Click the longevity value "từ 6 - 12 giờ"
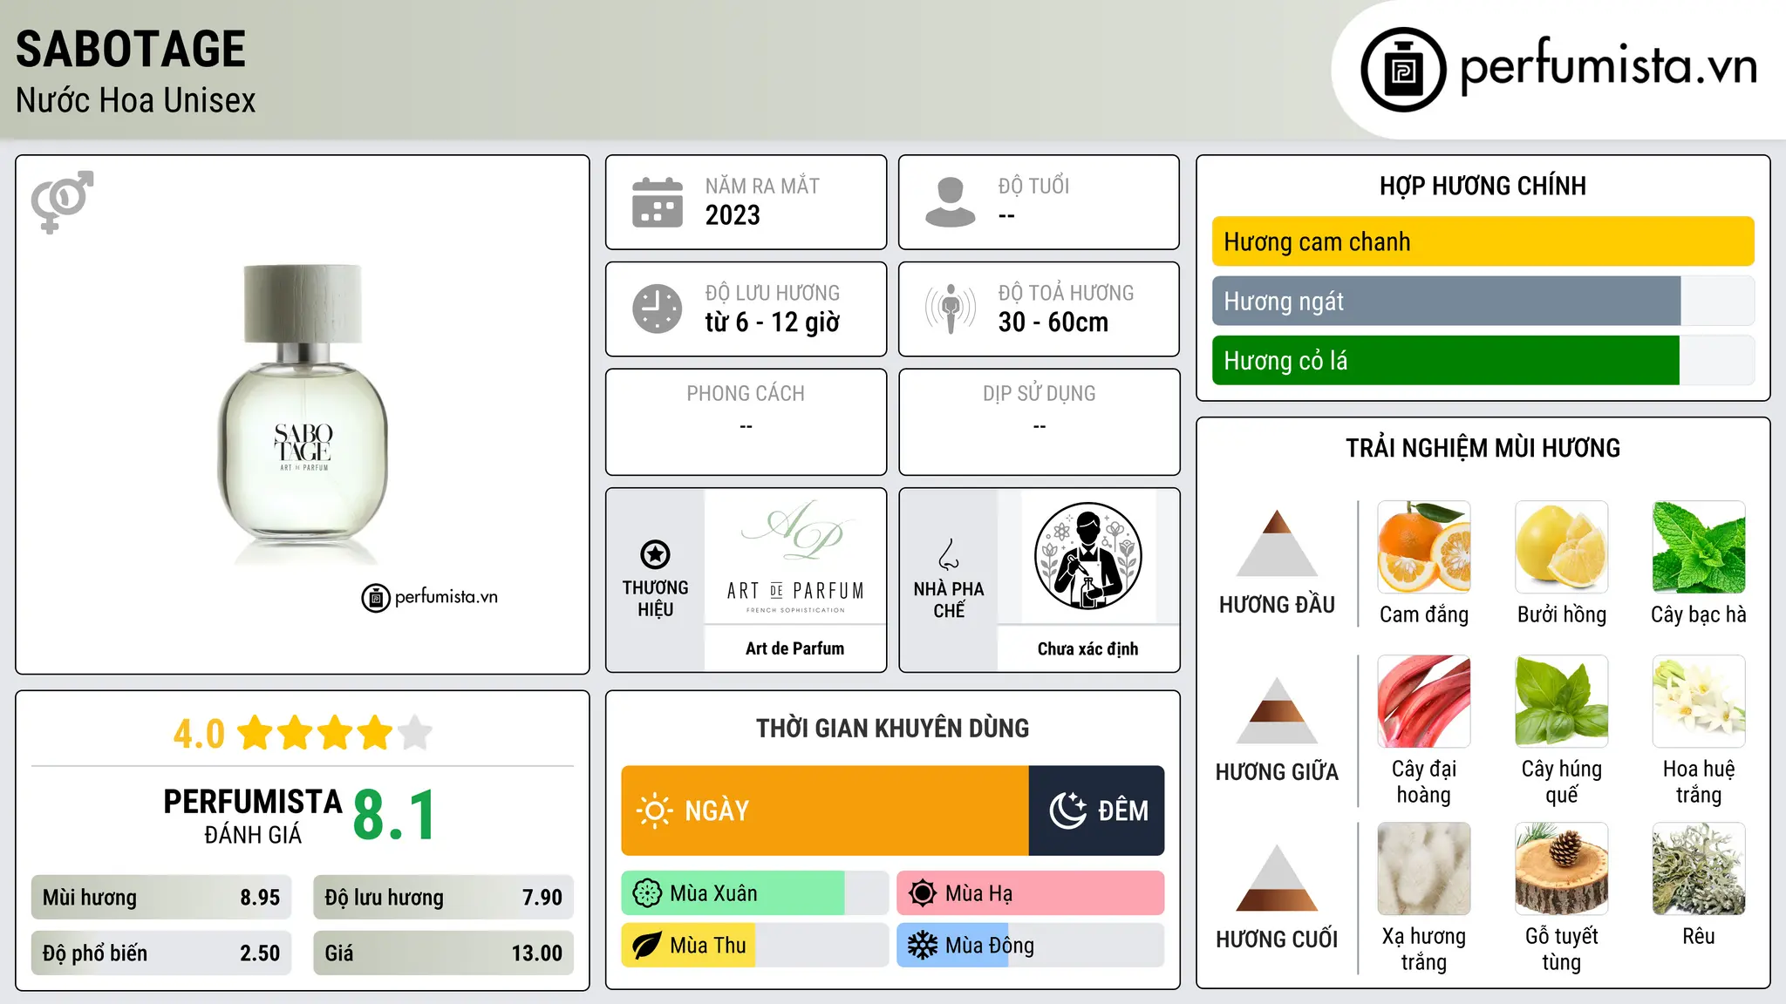The image size is (1786, 1004). click(773, 322)
